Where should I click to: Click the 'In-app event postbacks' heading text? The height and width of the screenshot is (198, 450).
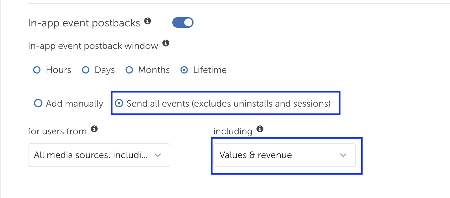coord(84,23)
